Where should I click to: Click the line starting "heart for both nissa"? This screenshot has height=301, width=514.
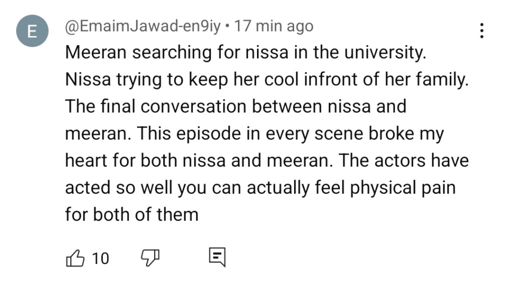coord(266,161)
